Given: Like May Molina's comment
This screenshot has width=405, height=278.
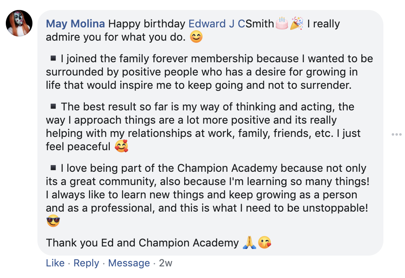Looking at the screenshot, I should point(55,263).
